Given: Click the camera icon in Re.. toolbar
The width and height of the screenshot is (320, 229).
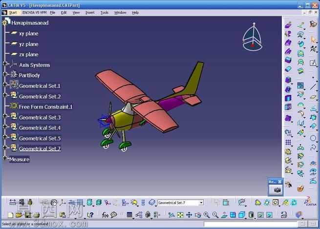Looking at the screenshot, I should pyautogui.click(x=277, y=190).
